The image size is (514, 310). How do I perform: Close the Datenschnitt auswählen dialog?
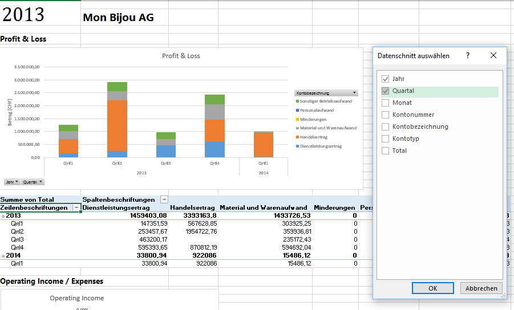[493, 55]
